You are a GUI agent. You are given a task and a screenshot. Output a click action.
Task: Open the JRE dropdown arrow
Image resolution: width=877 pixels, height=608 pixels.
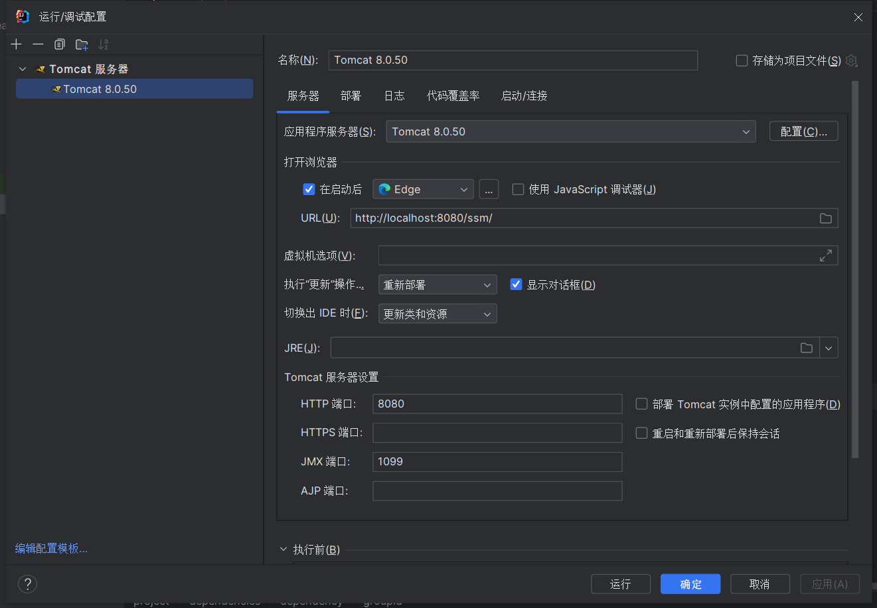point(829,348)
